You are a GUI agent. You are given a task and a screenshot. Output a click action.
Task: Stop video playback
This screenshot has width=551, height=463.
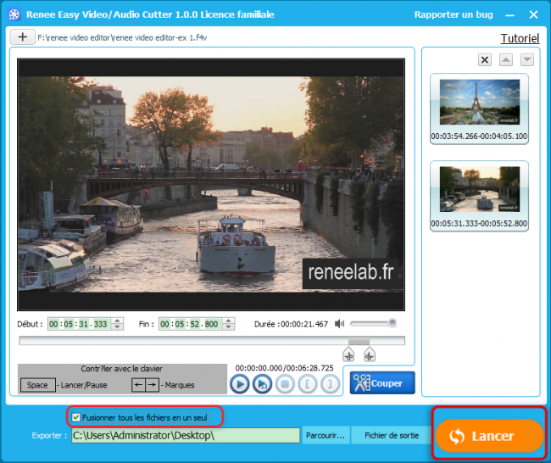coord(285,384)
